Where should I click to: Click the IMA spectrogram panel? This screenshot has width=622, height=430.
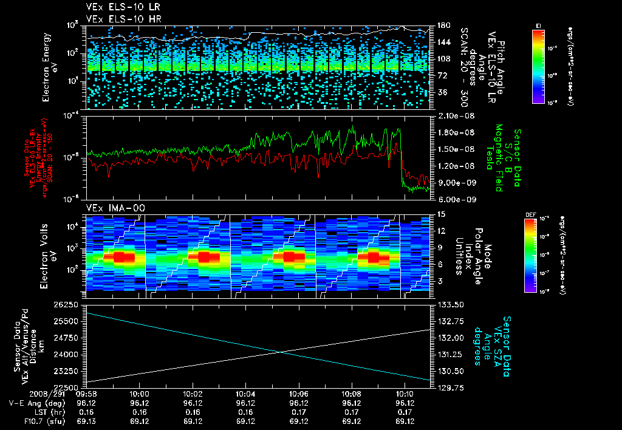(258, 256)
